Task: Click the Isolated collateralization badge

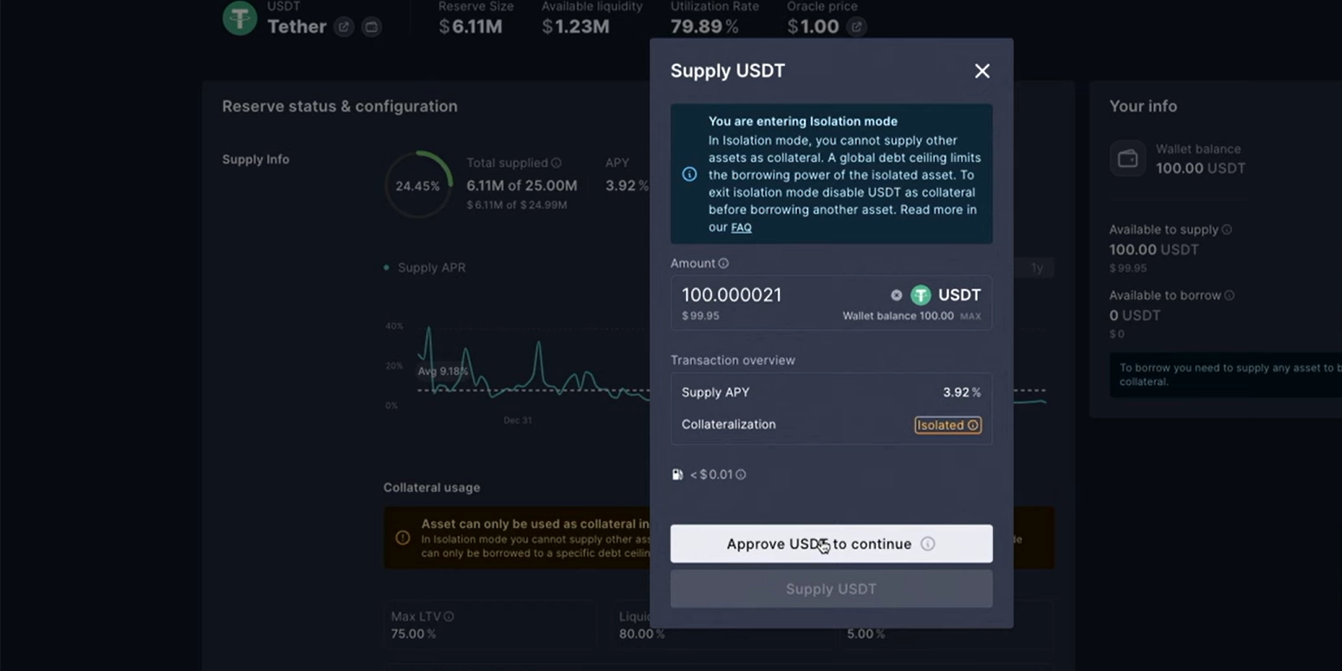Action: [948, 425]
